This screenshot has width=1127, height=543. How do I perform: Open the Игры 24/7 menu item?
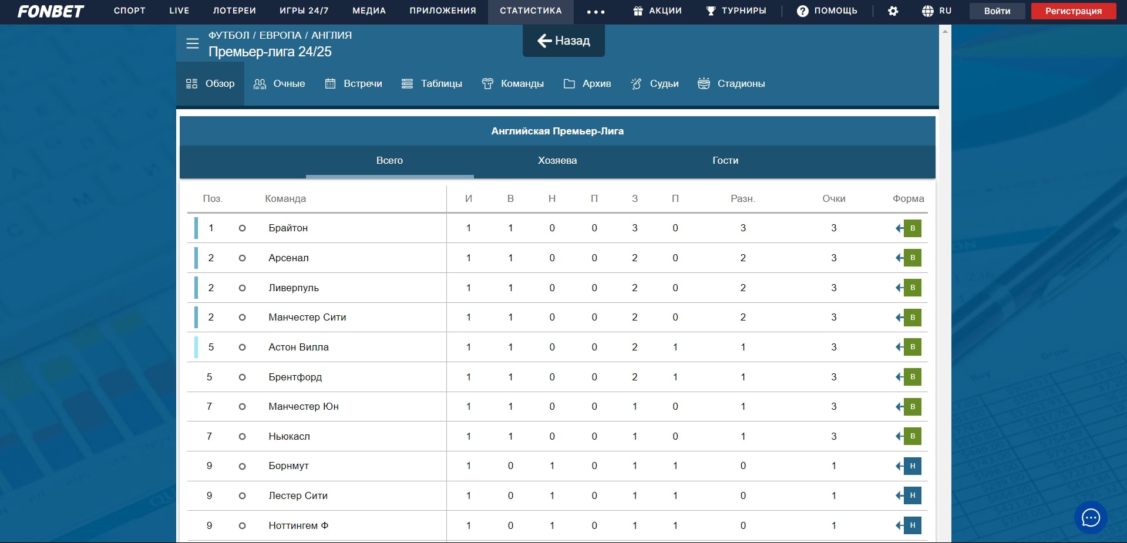tap(304, 11)
